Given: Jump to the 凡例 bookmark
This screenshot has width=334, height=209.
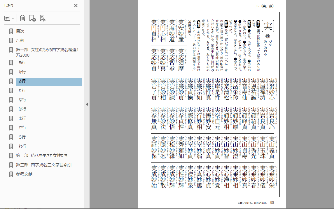Looking at the screenshot, I should point(20,40).
